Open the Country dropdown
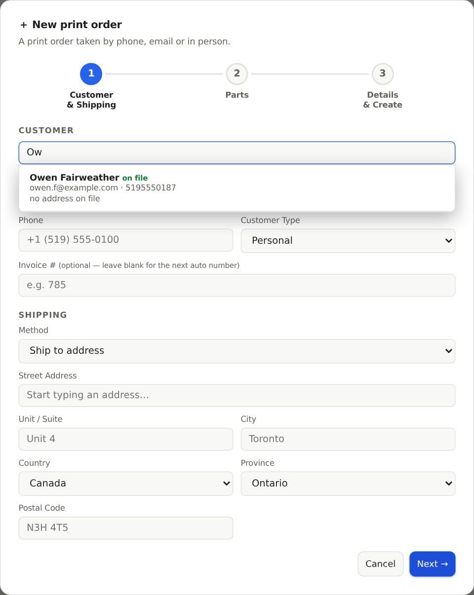This screenshot has height=595, width=474. (x=126, y=483)
